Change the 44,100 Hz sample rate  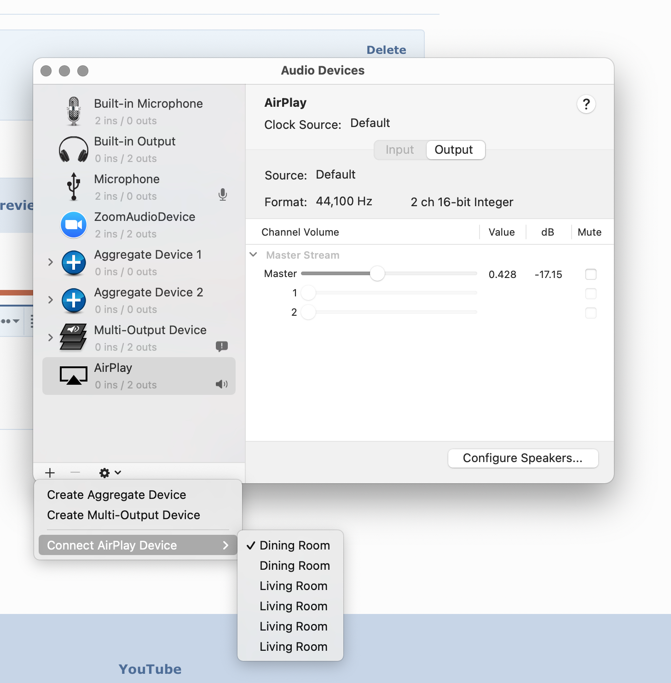coord(344,201)
